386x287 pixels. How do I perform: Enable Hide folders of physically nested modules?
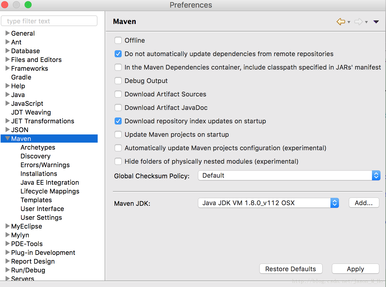click(118, 161)
